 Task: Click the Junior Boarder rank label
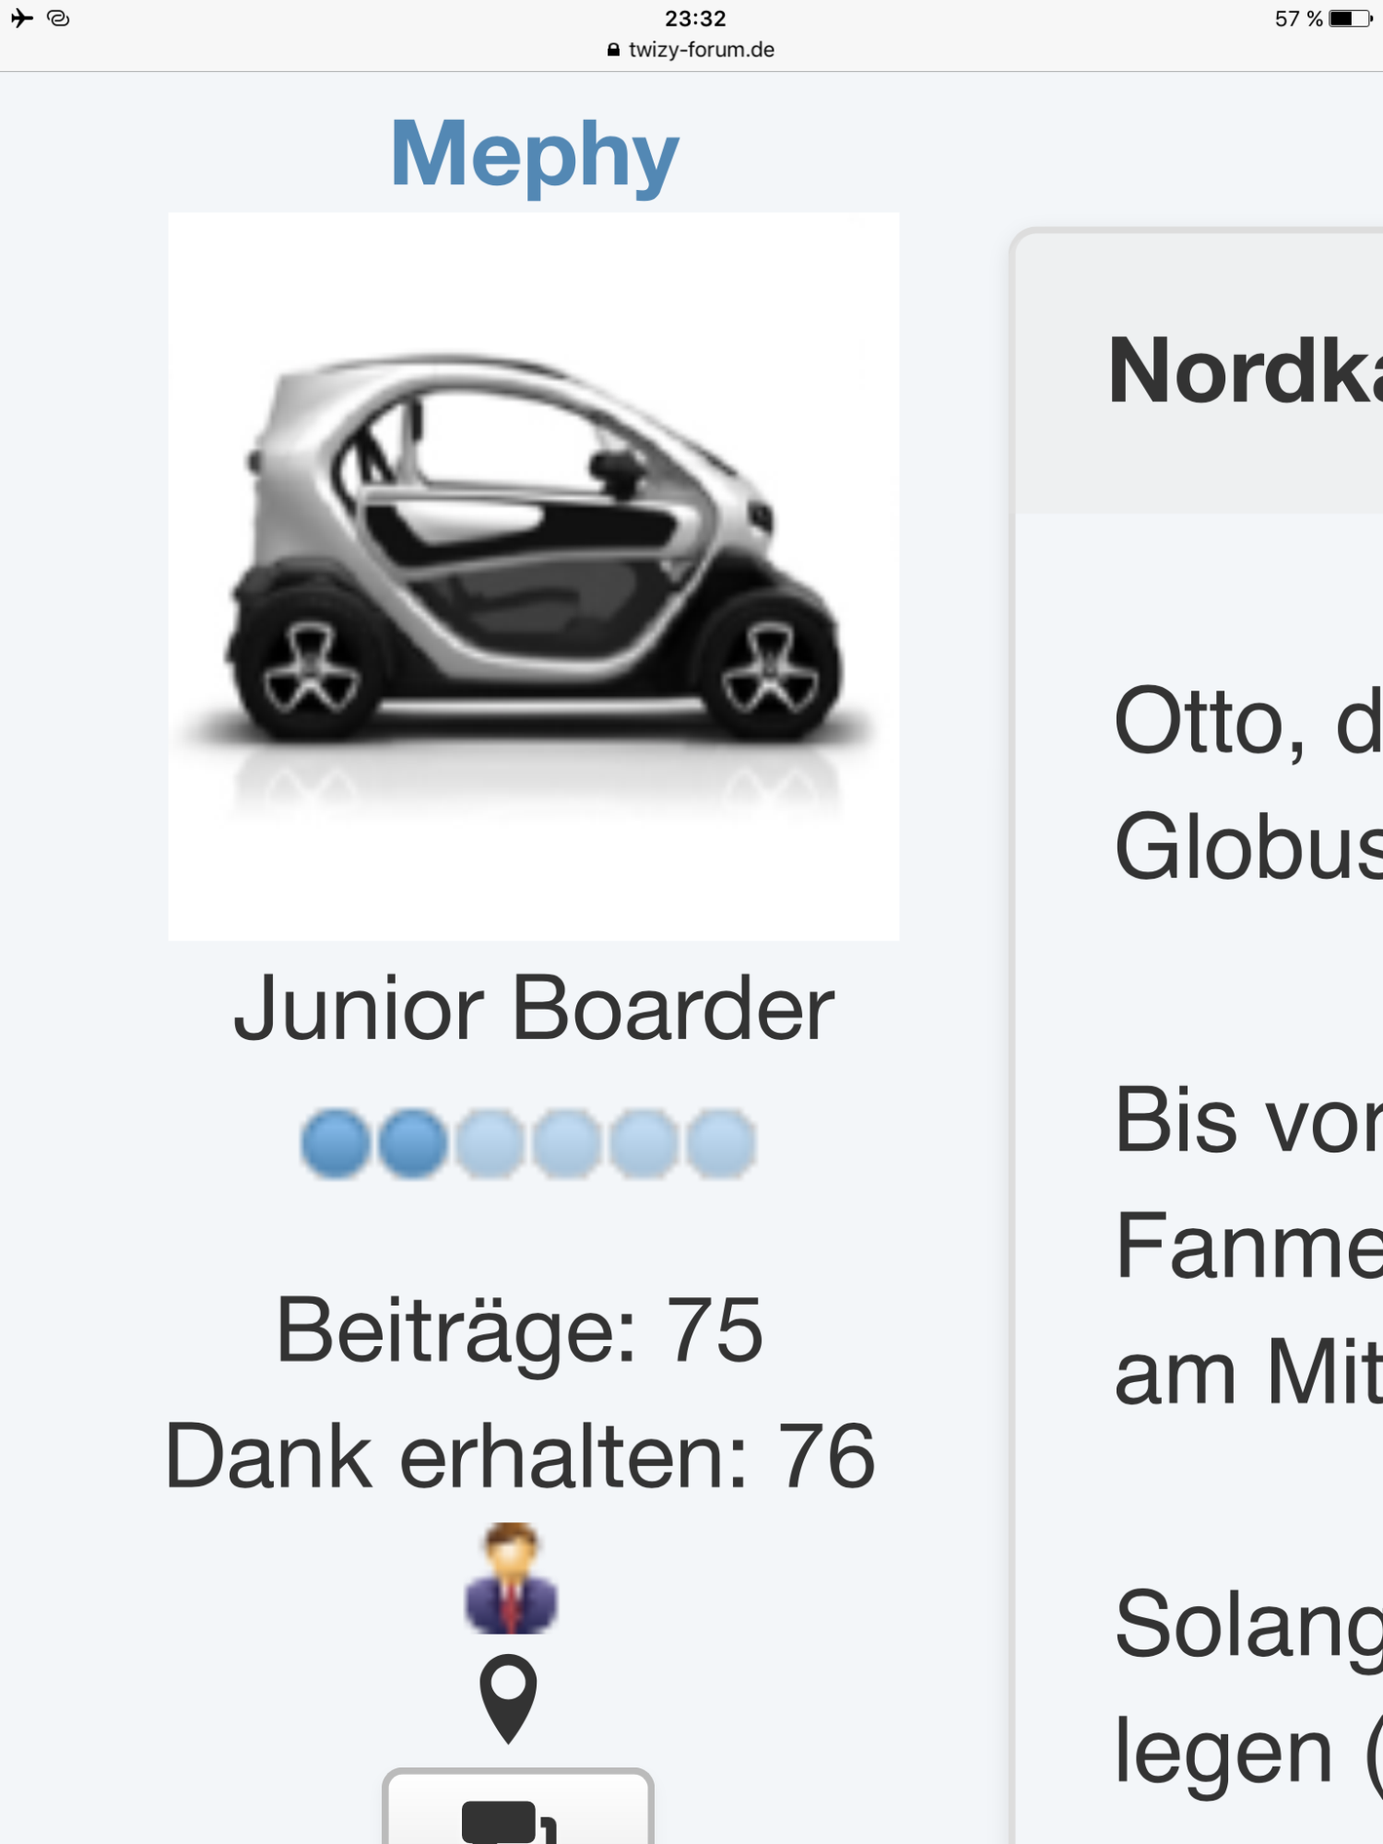point(534,1009)
